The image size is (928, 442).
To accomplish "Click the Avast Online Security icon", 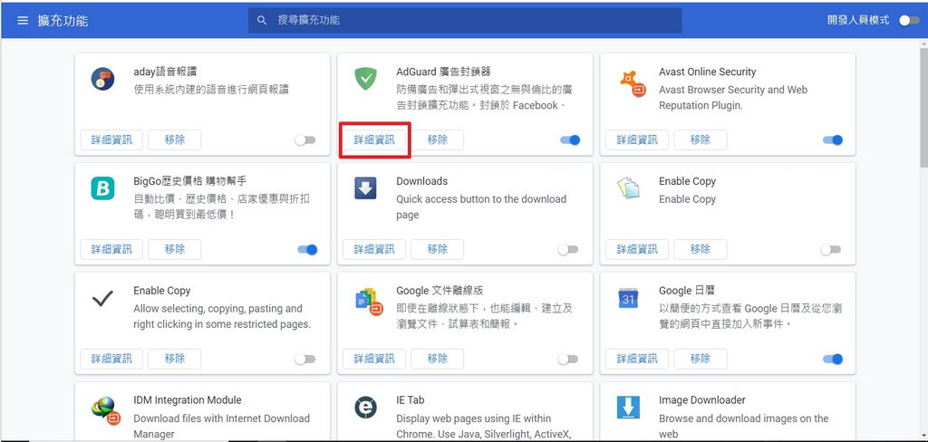I will 633,83.
